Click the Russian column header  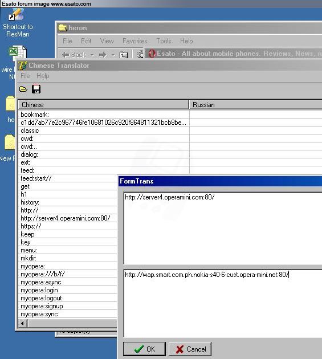[255, 105]
